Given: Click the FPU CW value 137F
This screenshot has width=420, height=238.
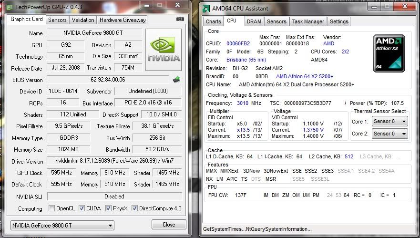Looking at the screenshot, I should (241, 195).
